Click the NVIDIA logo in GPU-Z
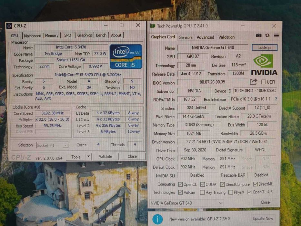Image resolution: width=301 pixels, height=226 pixels. (x=264, y=65)
